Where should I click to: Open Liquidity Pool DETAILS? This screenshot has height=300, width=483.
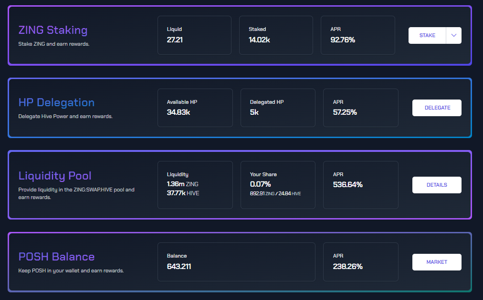point(437,185)
